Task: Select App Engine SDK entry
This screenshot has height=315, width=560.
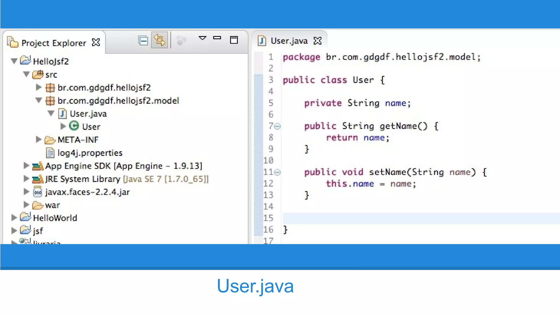Action: tap(124, 166)
